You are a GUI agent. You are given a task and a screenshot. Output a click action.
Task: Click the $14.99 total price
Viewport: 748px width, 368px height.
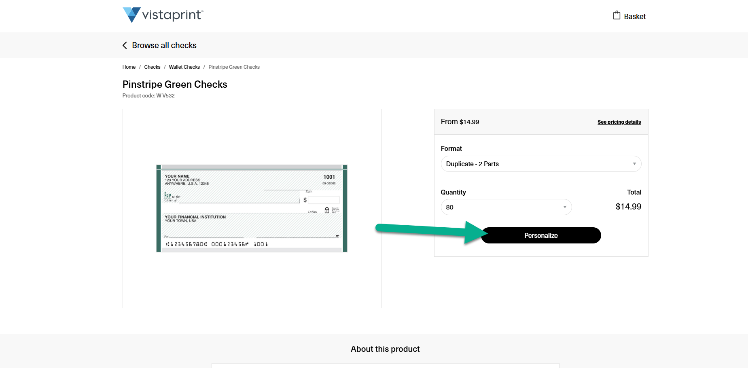(x=628, y=207)
